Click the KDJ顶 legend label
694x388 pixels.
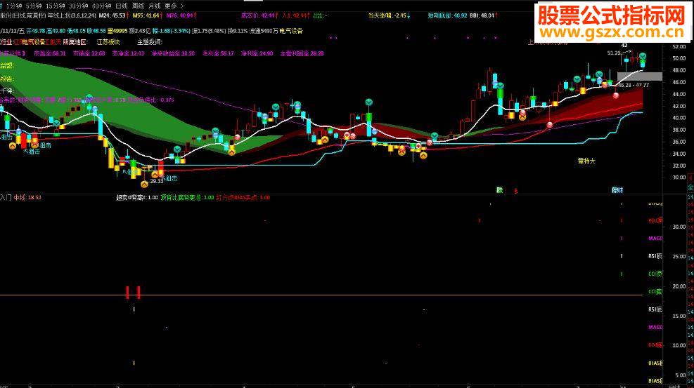(x=655, y=220)
